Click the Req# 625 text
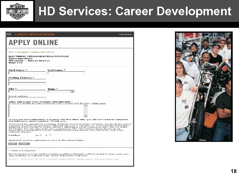The height and width of the screenshot is (179, 239). point(16,63)
